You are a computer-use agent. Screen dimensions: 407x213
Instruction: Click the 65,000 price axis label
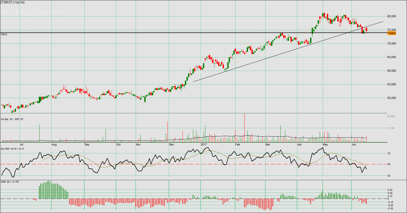coord(392,57)
